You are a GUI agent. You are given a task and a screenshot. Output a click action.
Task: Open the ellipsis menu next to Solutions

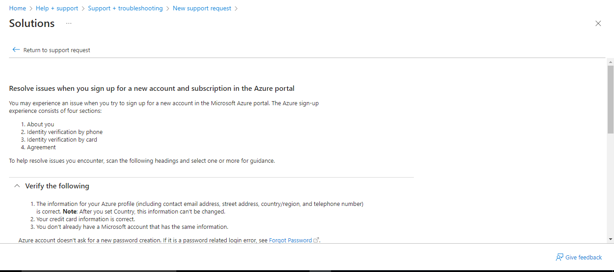68,23
